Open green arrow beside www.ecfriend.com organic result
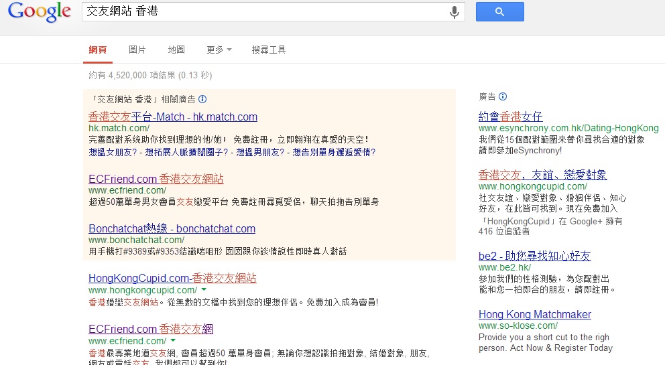The image size is (665, 365). pos(173,341)
